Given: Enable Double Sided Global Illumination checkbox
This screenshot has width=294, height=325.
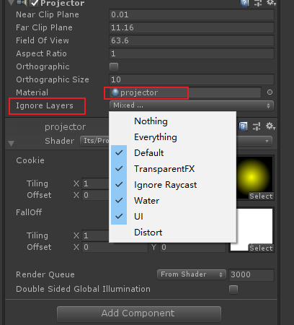Looking at the screenshot, I should point(233,290).
